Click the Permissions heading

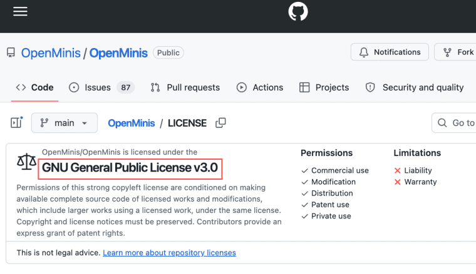point(327,153)
